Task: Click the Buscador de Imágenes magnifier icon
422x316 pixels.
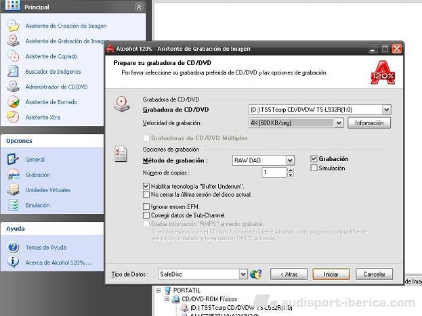Action: pyautogui.click(x=13, y=72)
